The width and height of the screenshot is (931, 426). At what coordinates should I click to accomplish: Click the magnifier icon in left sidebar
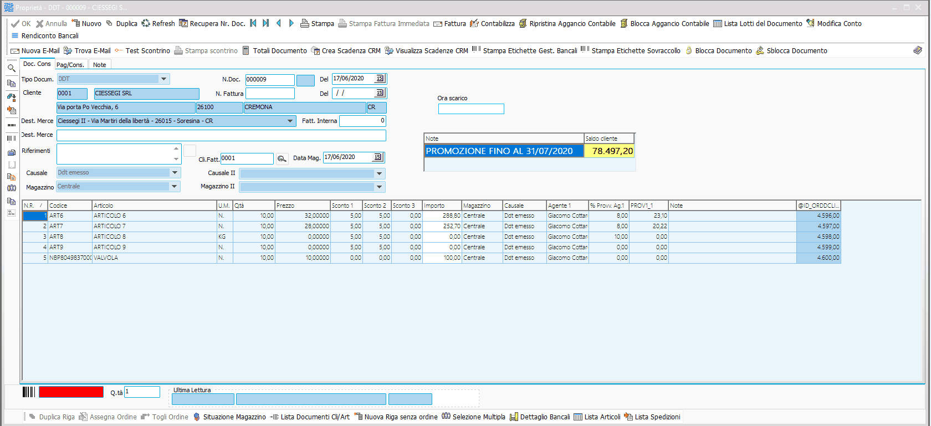point(11,68)
